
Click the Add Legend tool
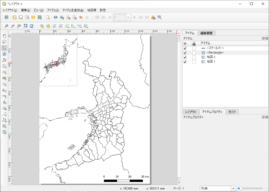coord(4,90)
